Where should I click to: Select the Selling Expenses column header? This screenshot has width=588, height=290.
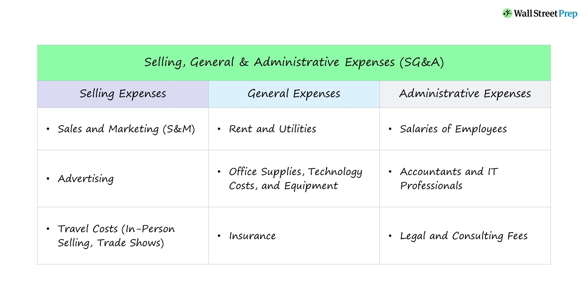123,94
